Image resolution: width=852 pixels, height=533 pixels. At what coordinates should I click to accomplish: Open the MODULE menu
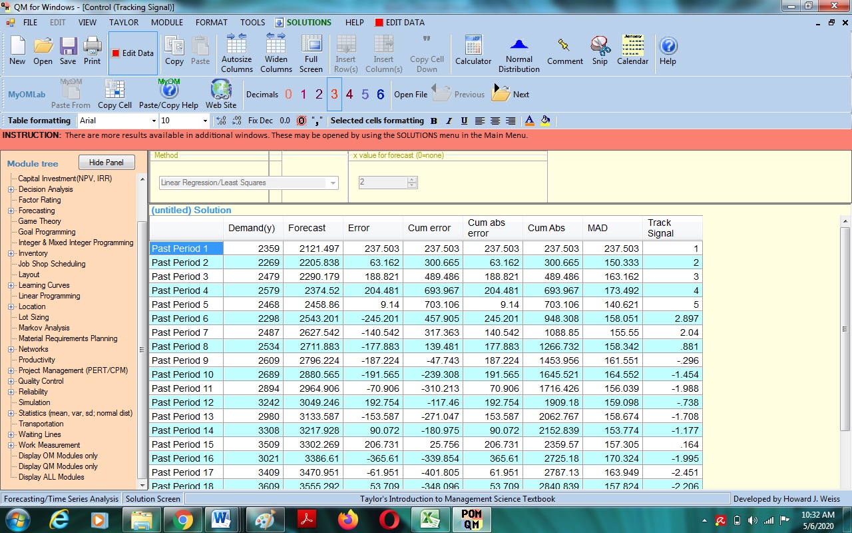click(167, 22)
